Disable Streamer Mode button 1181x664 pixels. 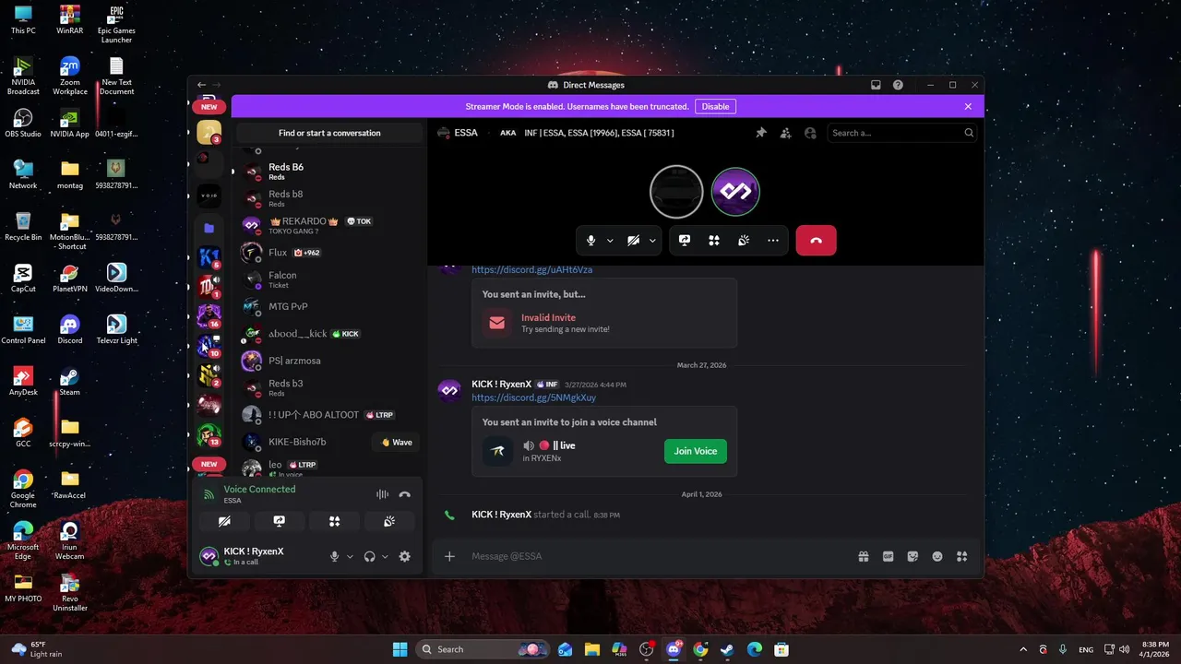(715, 106)
